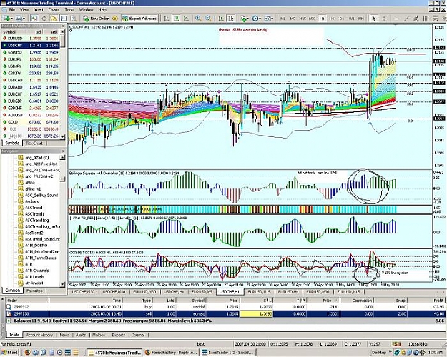This screenshot has height=357, width=447.
Task: Open the Strategy Tester icon
Action: [x=74, y=19]
